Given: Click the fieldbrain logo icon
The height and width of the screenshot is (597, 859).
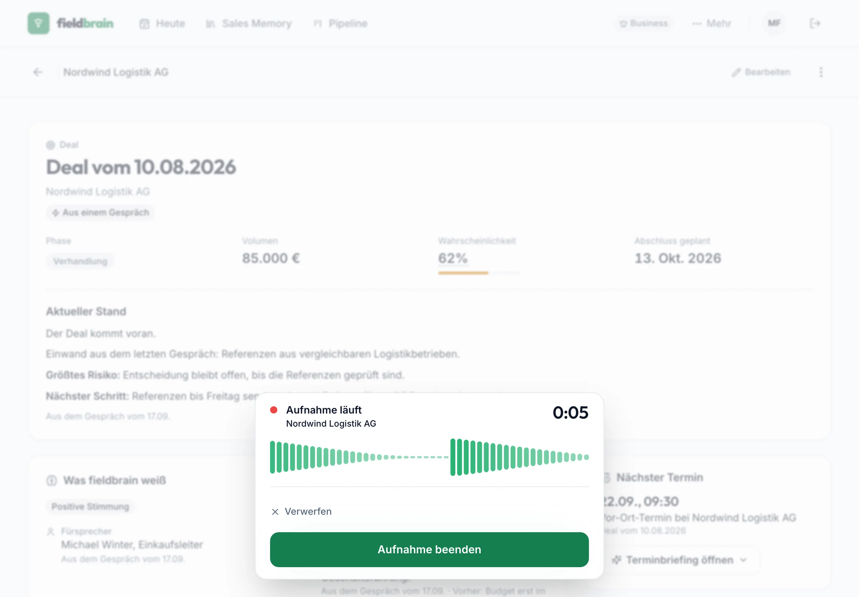Looking at the screenshot, I should [x=39, y=23].
